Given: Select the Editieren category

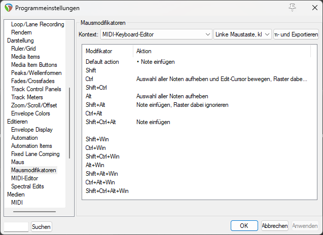Looking at the screenshot, I should [x=19, y=122].
